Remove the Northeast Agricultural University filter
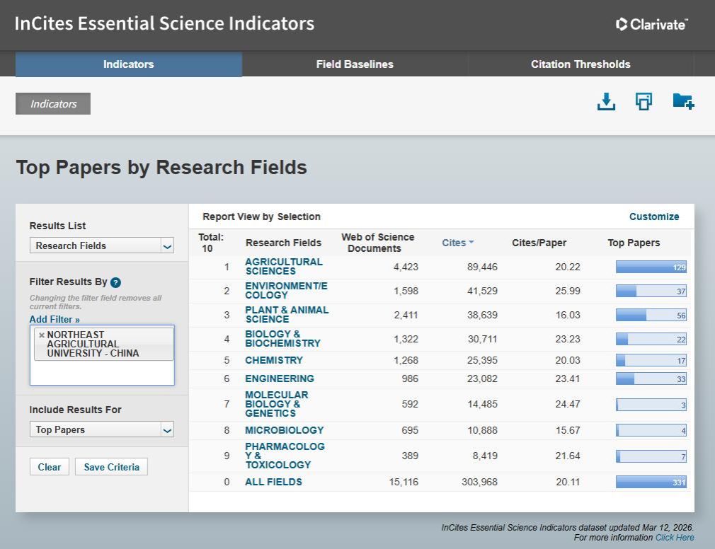 click(x=42, y=335)
